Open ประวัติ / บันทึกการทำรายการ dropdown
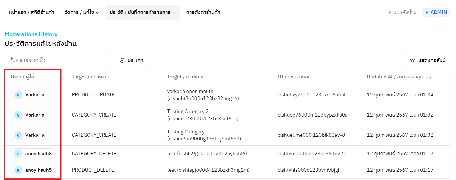Image resolution: width=456 pixels, height=180 pixels. (142, 12)
